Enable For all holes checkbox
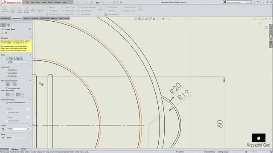273x153 pixels. [x=7, y=70]
